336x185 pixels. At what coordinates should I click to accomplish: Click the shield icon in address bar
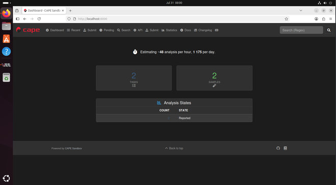(69, 19)
